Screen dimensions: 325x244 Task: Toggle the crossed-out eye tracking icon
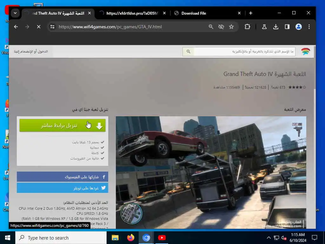point(221,27)
